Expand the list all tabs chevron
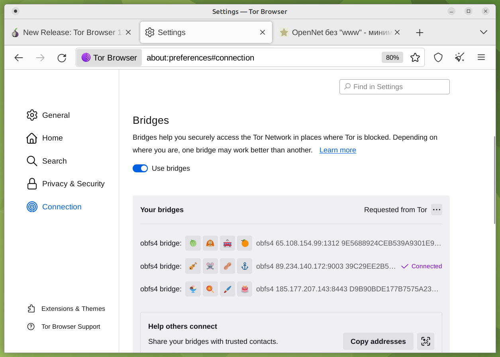 (x=484, y=32)
